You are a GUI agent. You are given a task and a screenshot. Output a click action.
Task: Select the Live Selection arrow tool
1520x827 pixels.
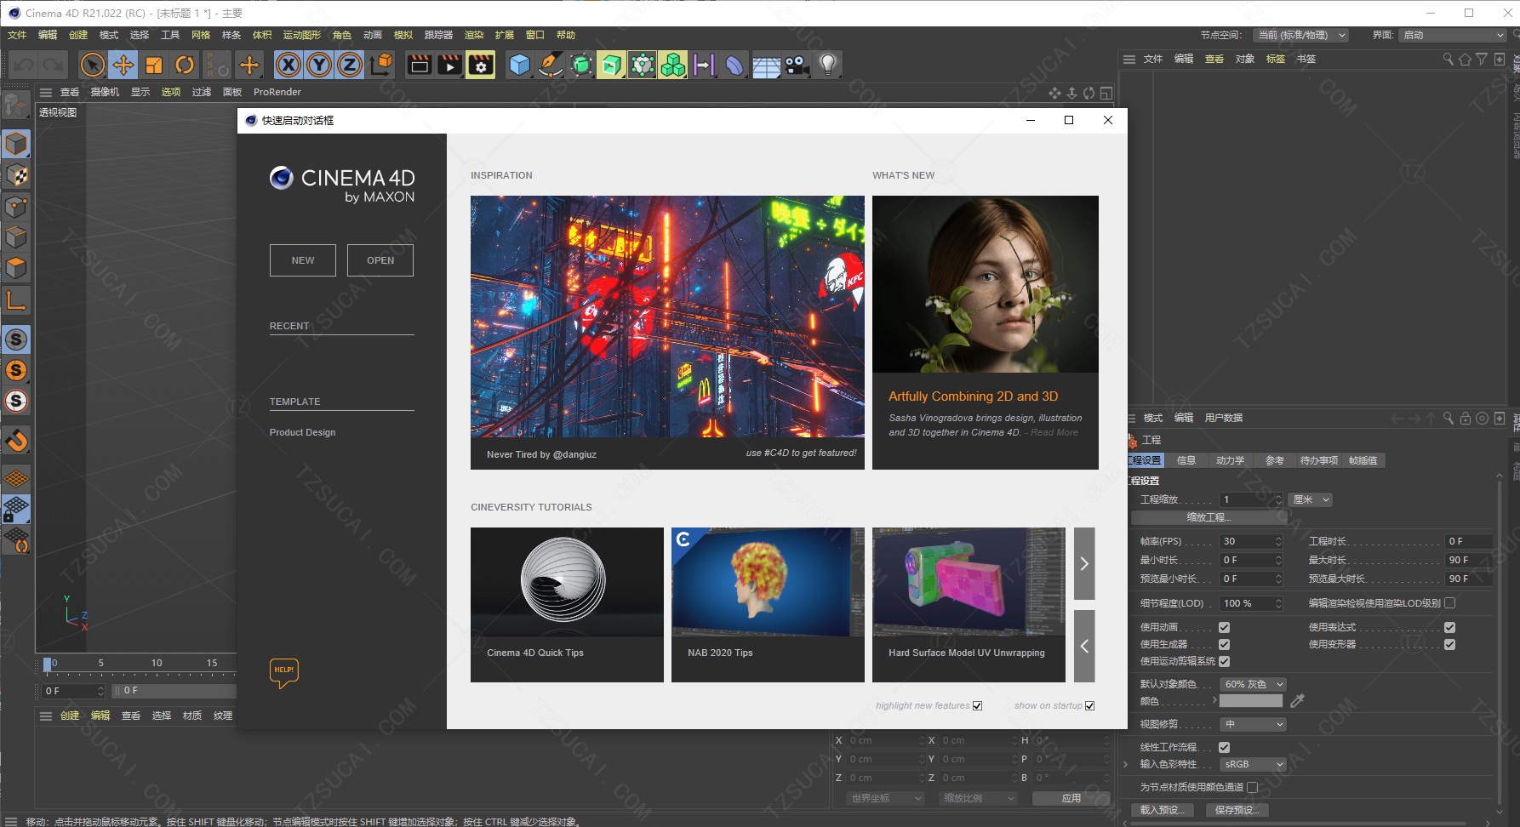[x=93, y=65]
